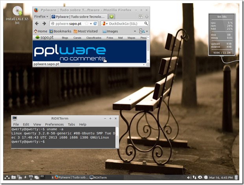Open the Firefox tab groups icon
The width and height of the screenshot is (244, 185).
pyautogui.click(x=140, y=17)
